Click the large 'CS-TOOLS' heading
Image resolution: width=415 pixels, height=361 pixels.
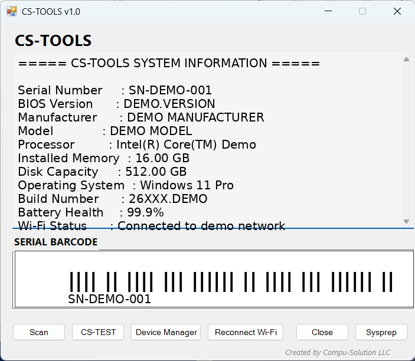(x=53, y=41)
